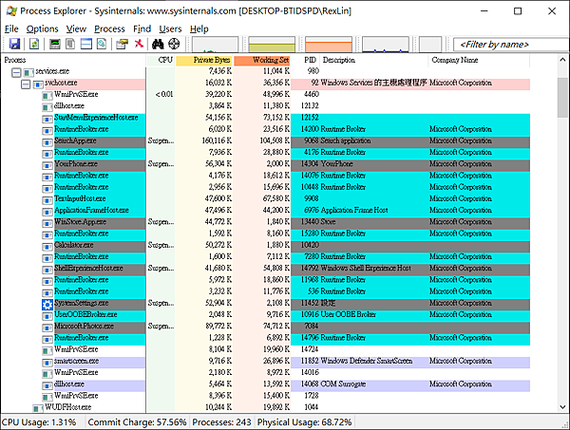The image size is (570, 430).
Task: Select WmiPrvSE.exe with PID 4460
Action: pyautogui.click(x=265, y=94)
